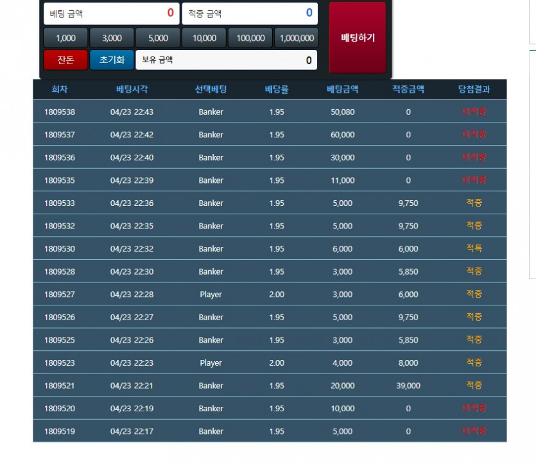The height and width of the screenshot is (462, 536).
Task: Select the 5,000 chip button
Action: click(x=158, y=38)
